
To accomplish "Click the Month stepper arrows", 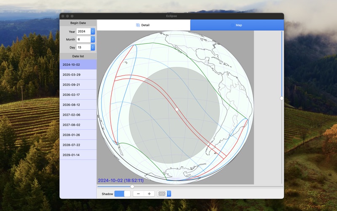I will (93, 39).
